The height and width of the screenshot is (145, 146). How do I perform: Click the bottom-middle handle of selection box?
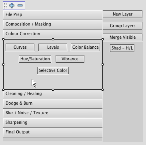coord(53,90)
